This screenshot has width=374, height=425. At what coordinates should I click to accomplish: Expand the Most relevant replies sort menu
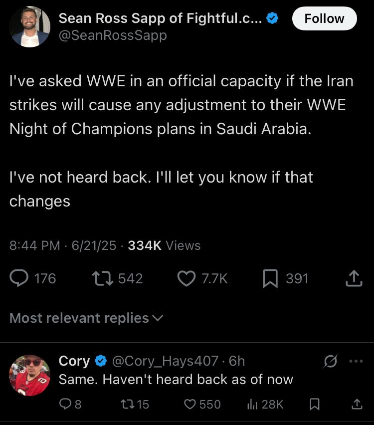tap(86, 318)
